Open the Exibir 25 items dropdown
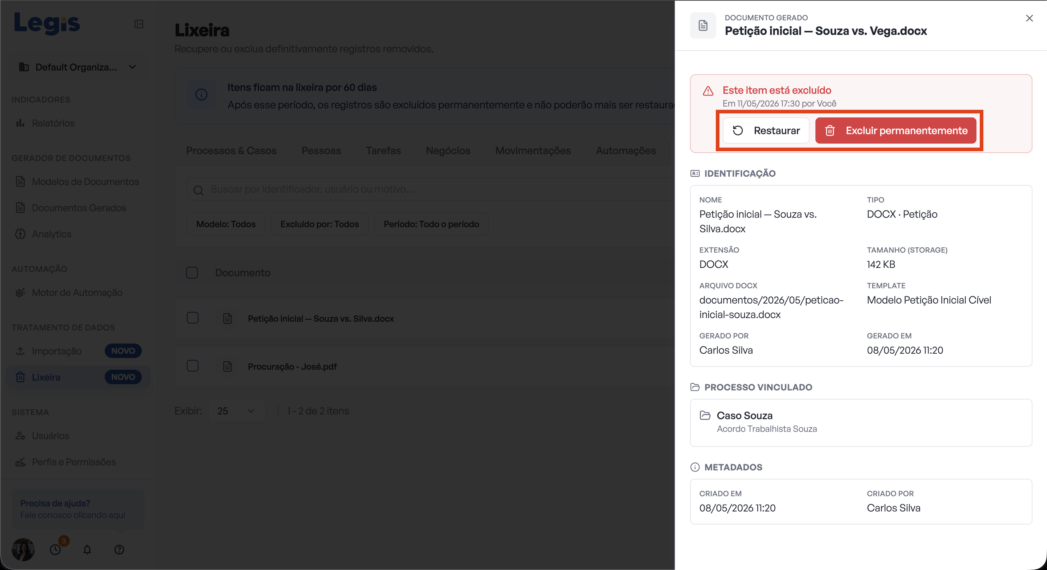 [237, 411]
